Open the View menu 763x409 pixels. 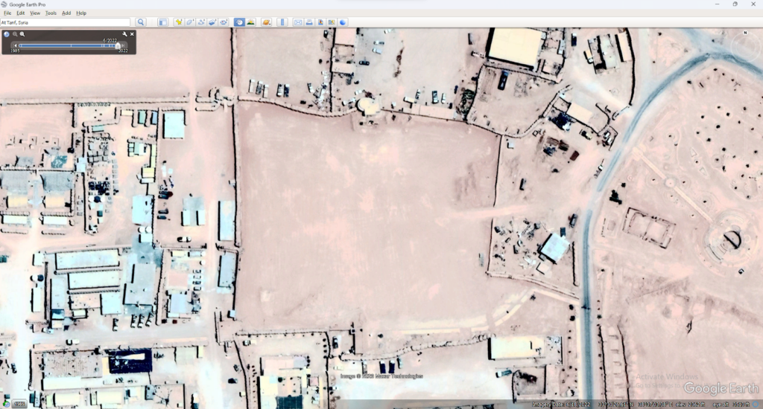[x=35, y=13]
